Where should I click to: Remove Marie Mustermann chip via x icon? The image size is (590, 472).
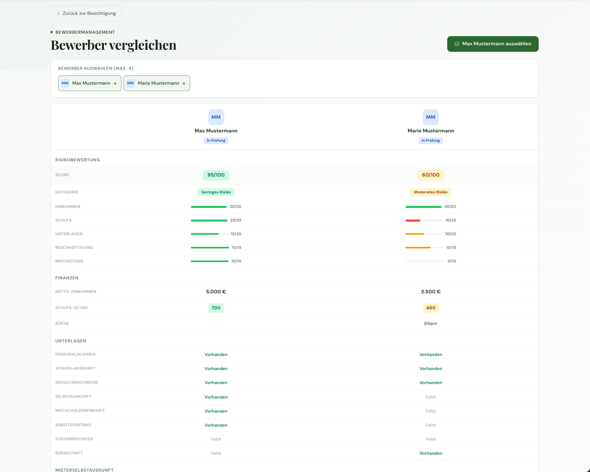184,83
